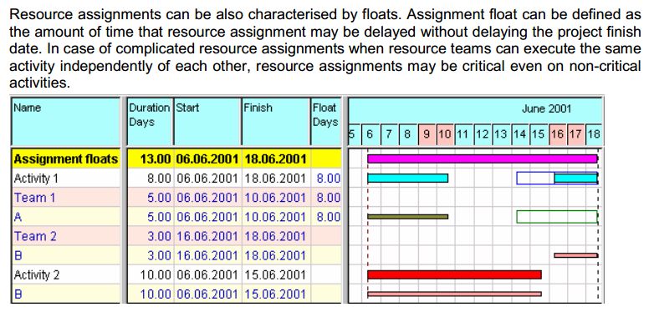Click resource A float value 8.00
This screenshot has height=317, width=654.
click(x=328, y=217)
